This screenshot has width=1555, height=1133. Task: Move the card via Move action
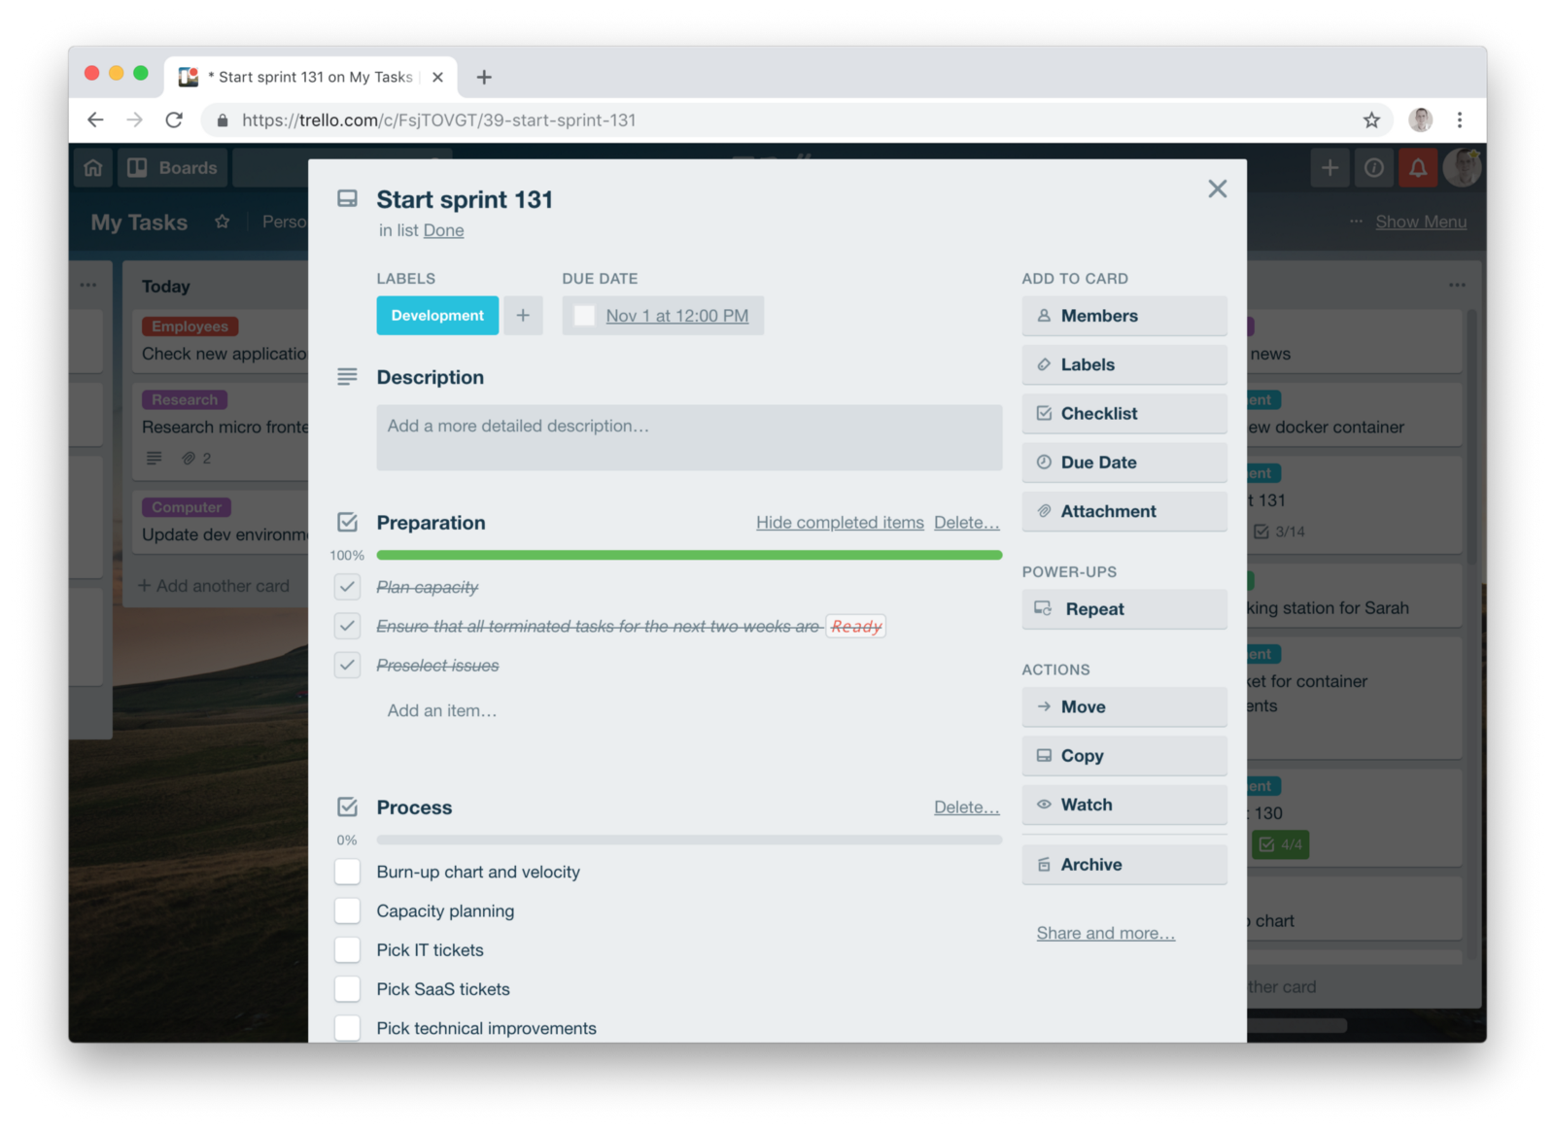pos(1123,707)
